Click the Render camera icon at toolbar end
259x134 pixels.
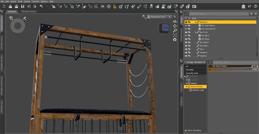194,6
